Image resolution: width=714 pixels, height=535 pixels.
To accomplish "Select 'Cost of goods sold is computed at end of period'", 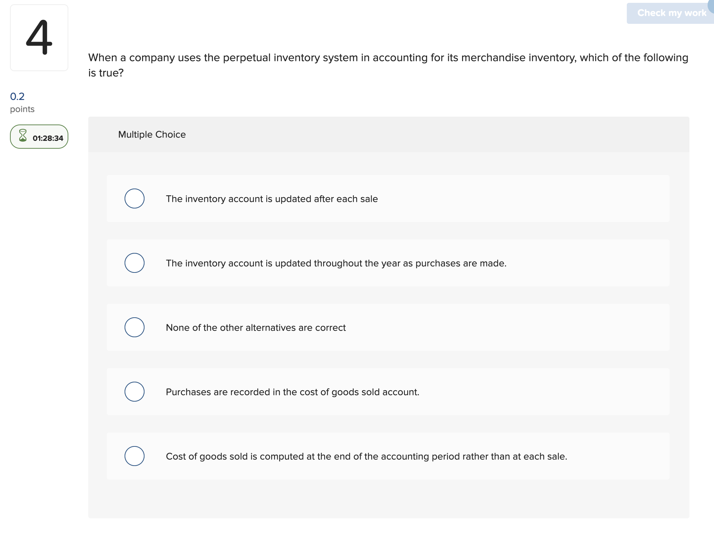I will (134, 456).
